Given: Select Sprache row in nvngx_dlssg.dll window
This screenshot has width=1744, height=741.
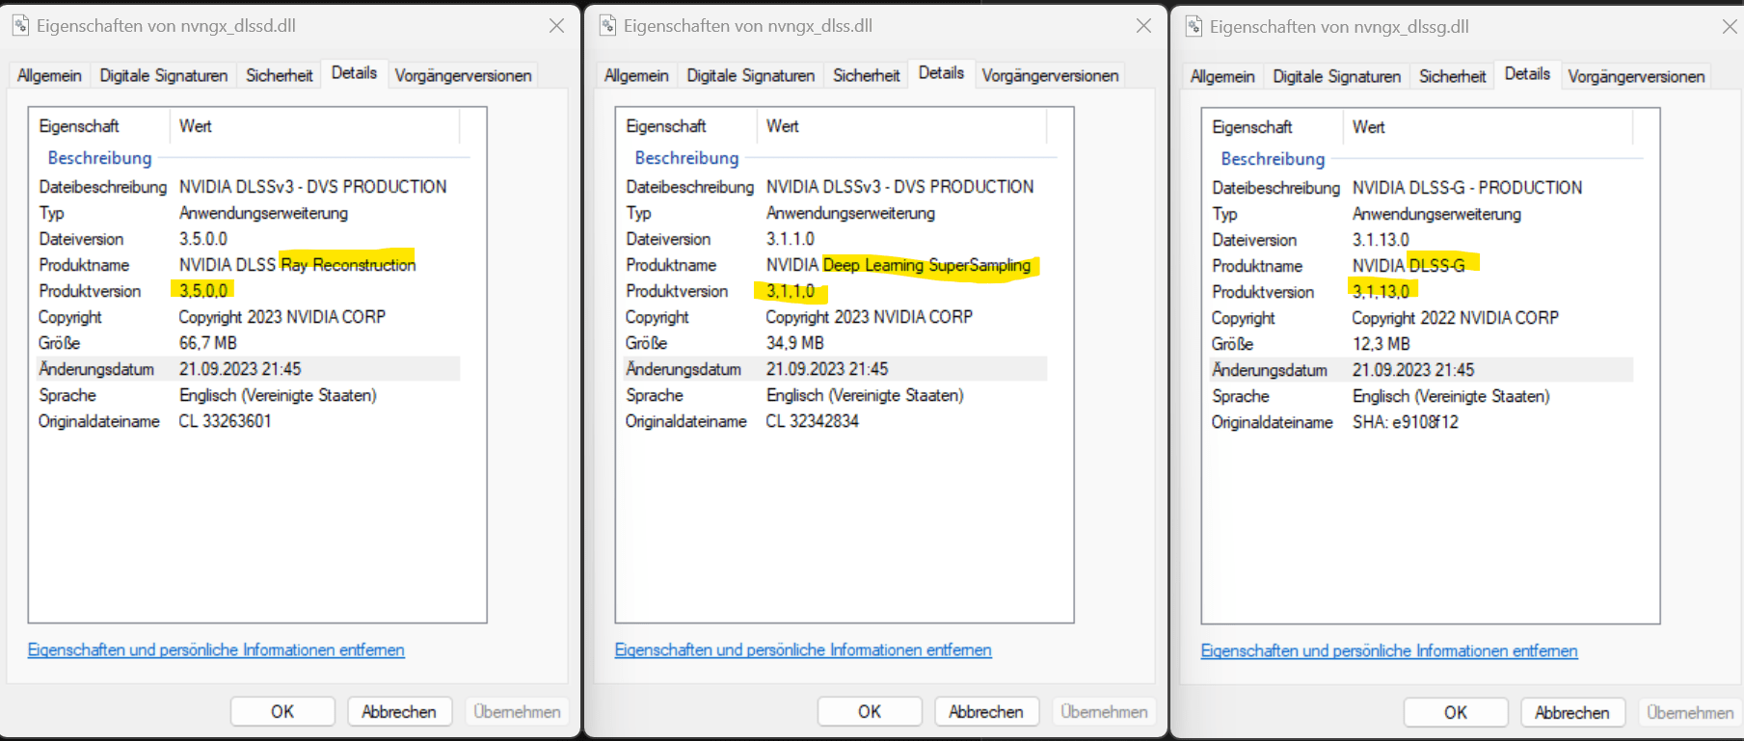Looking at the screenshot, I should click(x=1421, y=395).
